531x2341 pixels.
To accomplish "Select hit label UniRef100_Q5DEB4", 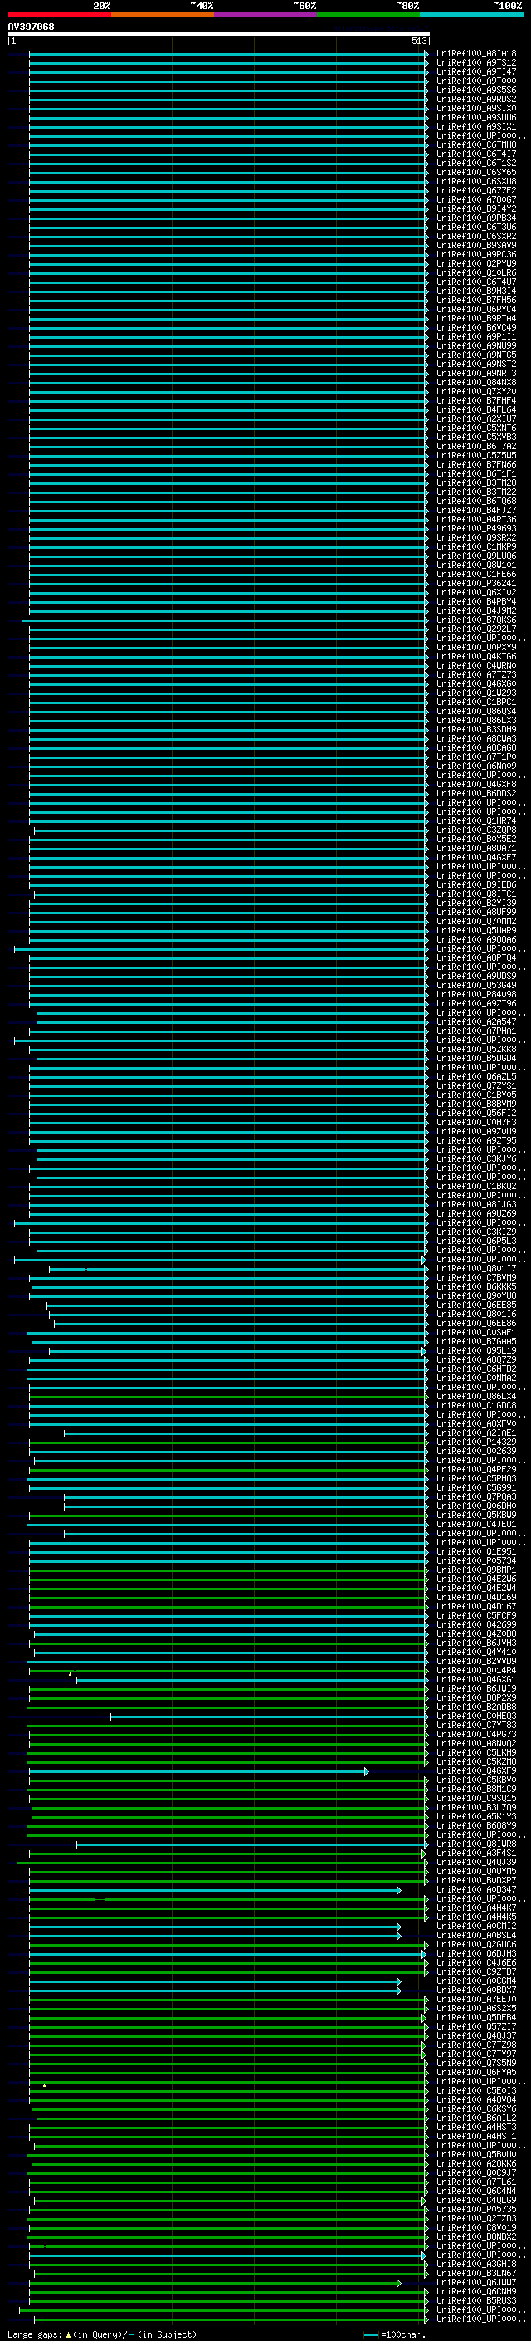I will [x=476, y=2017].
